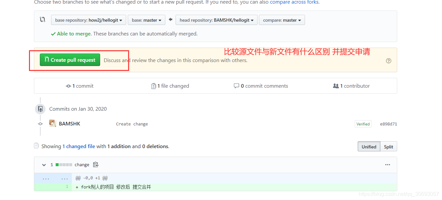Click the 1 addition diffstat squares

(64, 165)
